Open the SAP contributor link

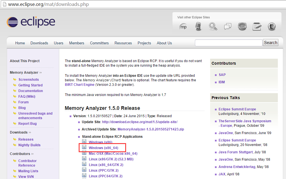[222, 75]
